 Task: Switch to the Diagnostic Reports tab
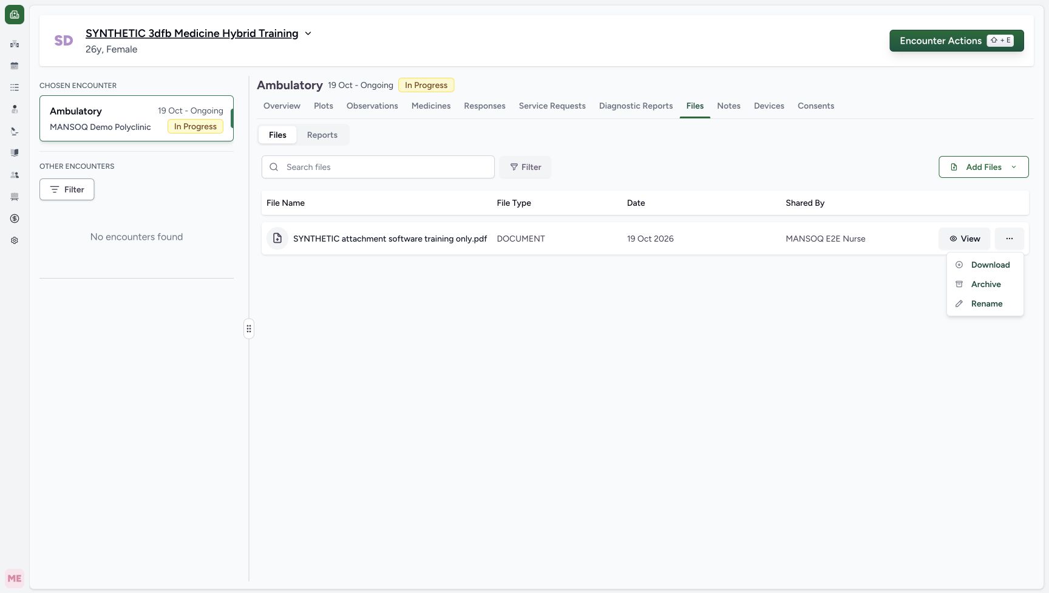pos(636,106)
